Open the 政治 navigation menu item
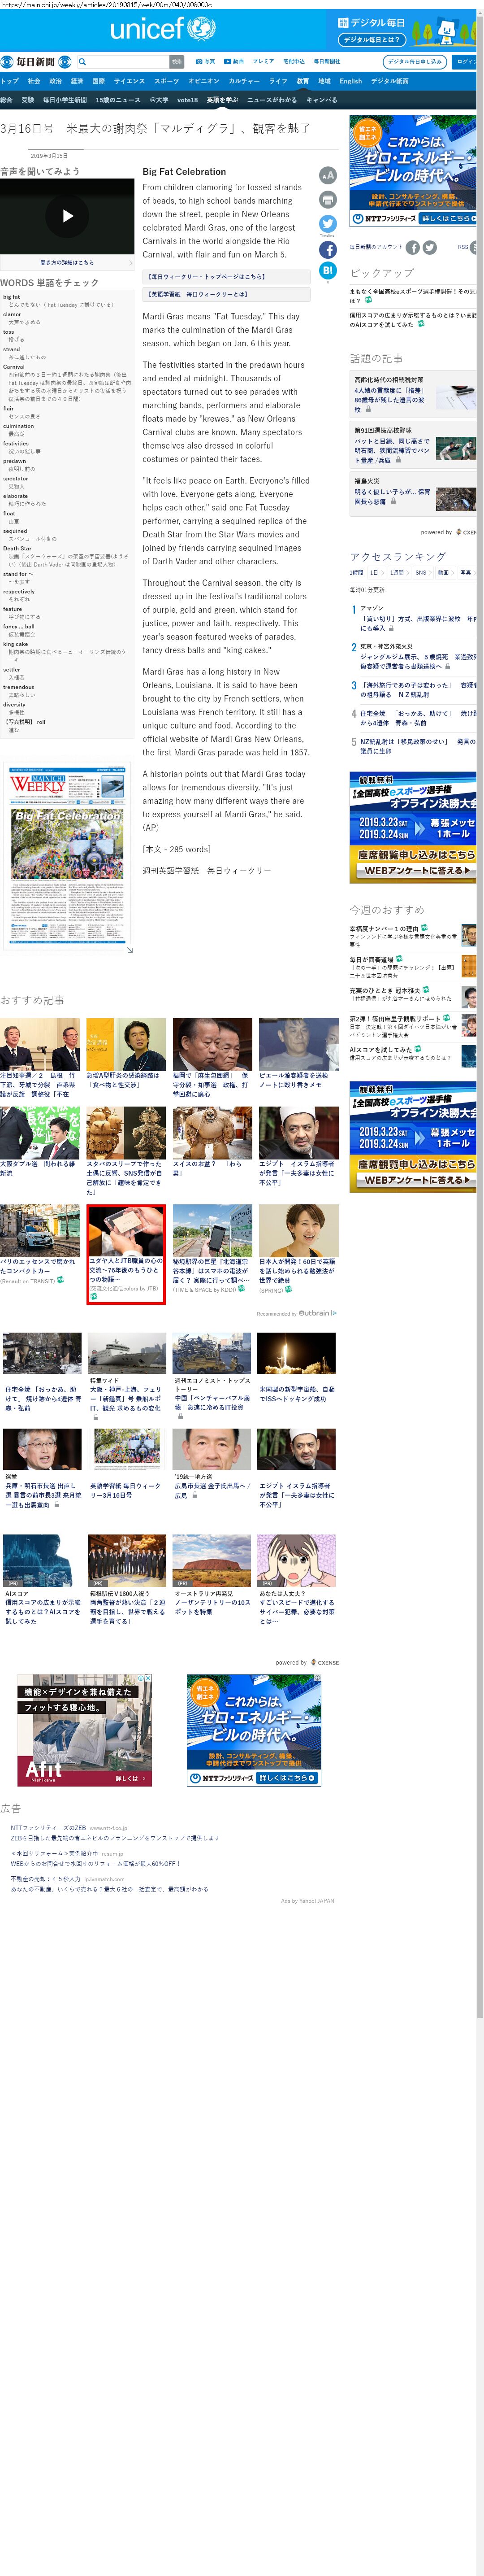The height and width of the screenshot is (2576, 484). (x=55, y=81)
